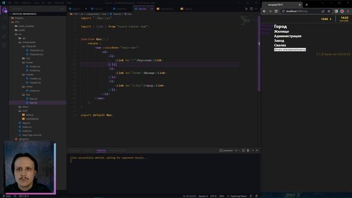Open the editor More Actions ellipsis
The height and width of the screenshot is (198, 352).
tap(256, 9)
